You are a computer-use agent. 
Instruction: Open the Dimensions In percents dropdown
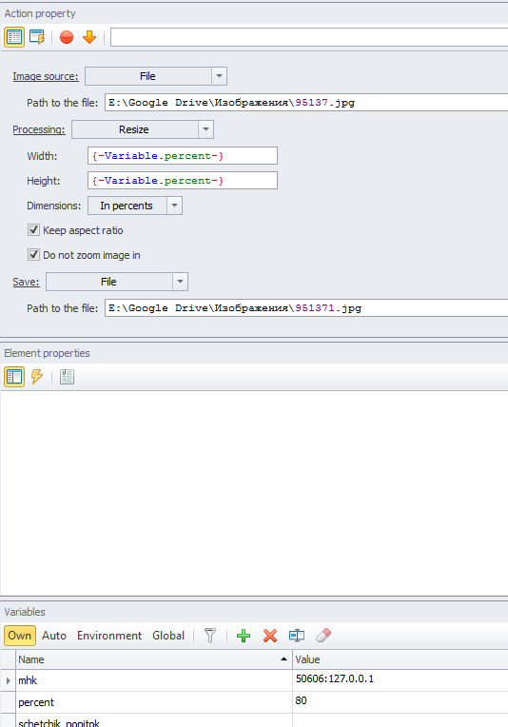[x=174, y=206]
